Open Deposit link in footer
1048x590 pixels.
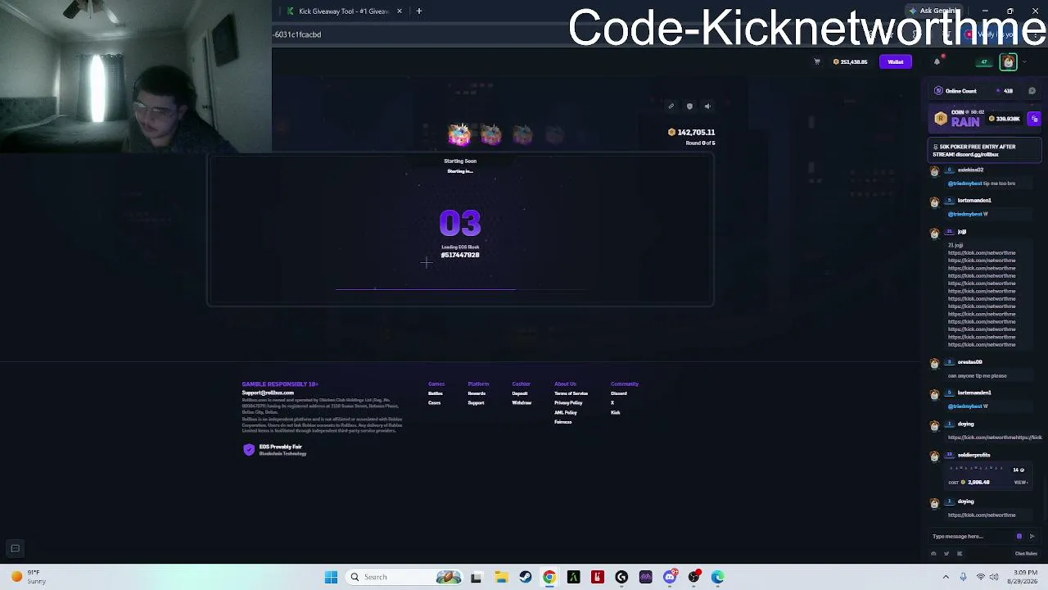point(520,393)
